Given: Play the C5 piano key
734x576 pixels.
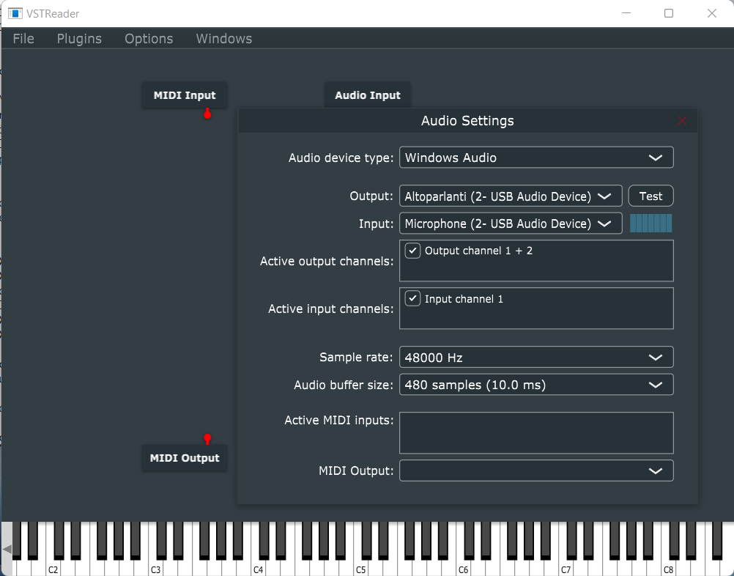Looking at the screenshot, I should click(x=361, y=567).
